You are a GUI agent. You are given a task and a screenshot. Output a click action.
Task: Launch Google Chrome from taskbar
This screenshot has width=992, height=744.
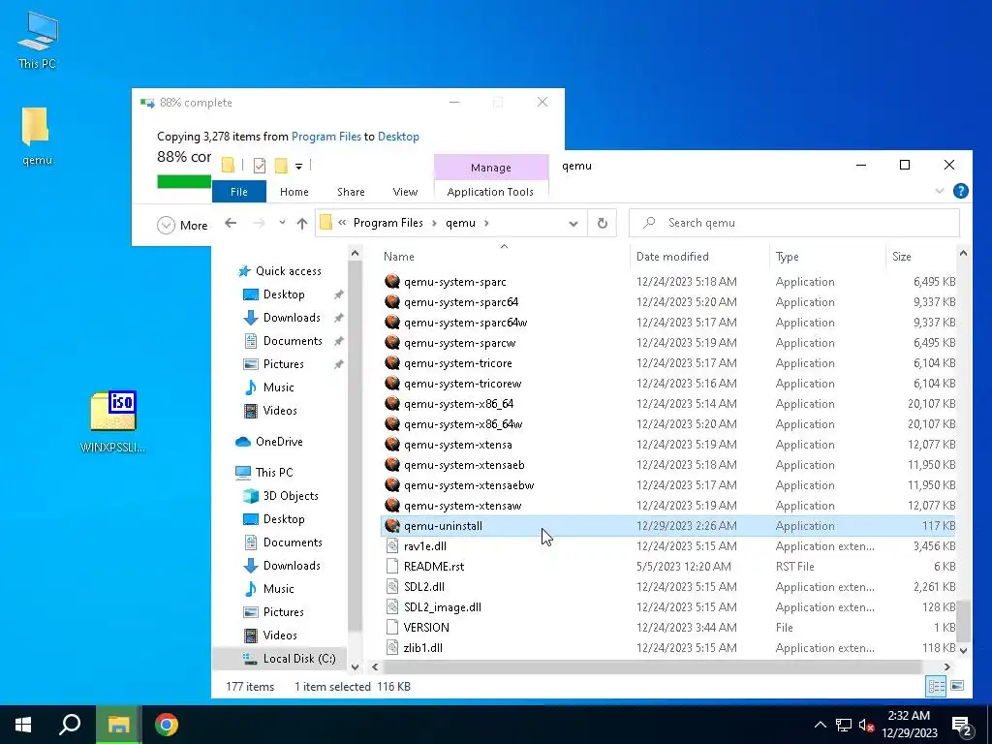click(x=167, y=725)
